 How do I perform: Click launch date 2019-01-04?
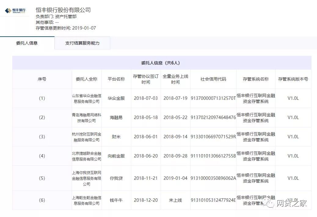[x=176, y=178]
